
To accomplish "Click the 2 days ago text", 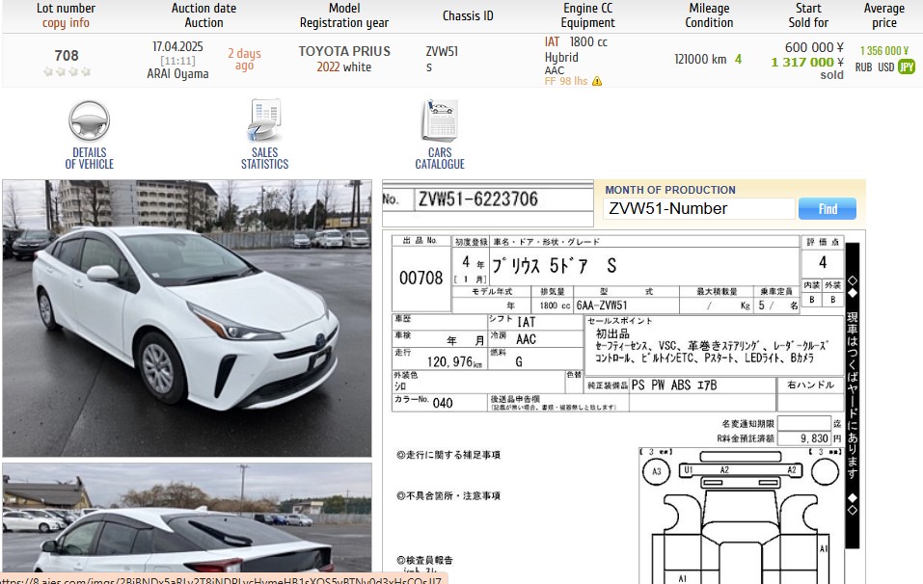I will click(244, 59).
